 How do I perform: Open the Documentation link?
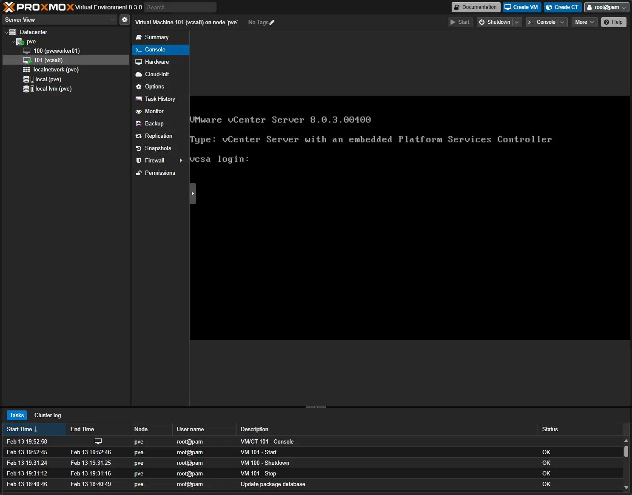point(475,7)
